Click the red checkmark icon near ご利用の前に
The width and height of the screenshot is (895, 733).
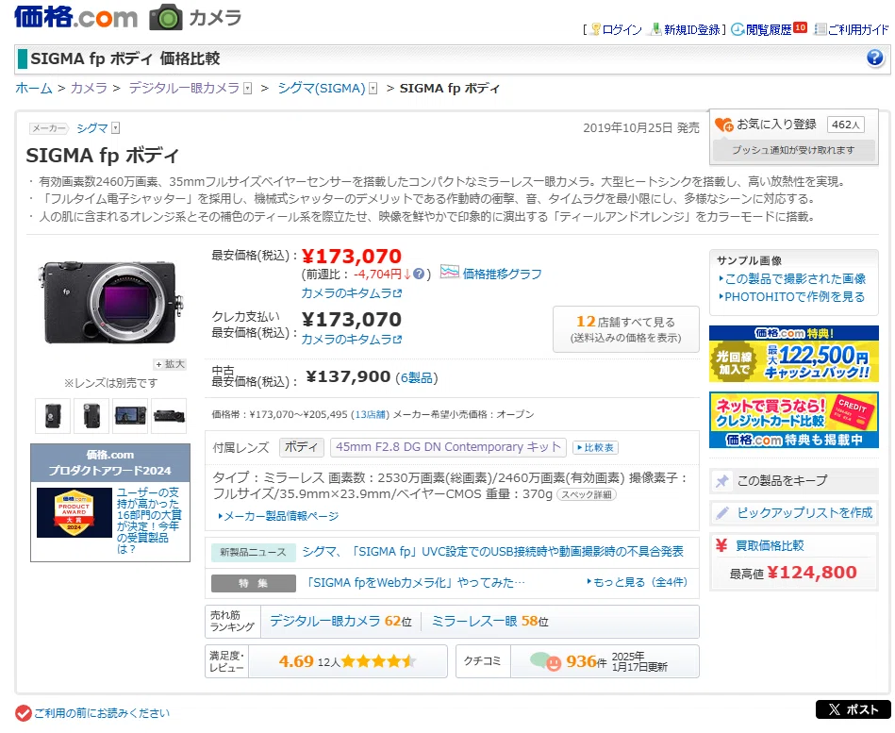23,713
